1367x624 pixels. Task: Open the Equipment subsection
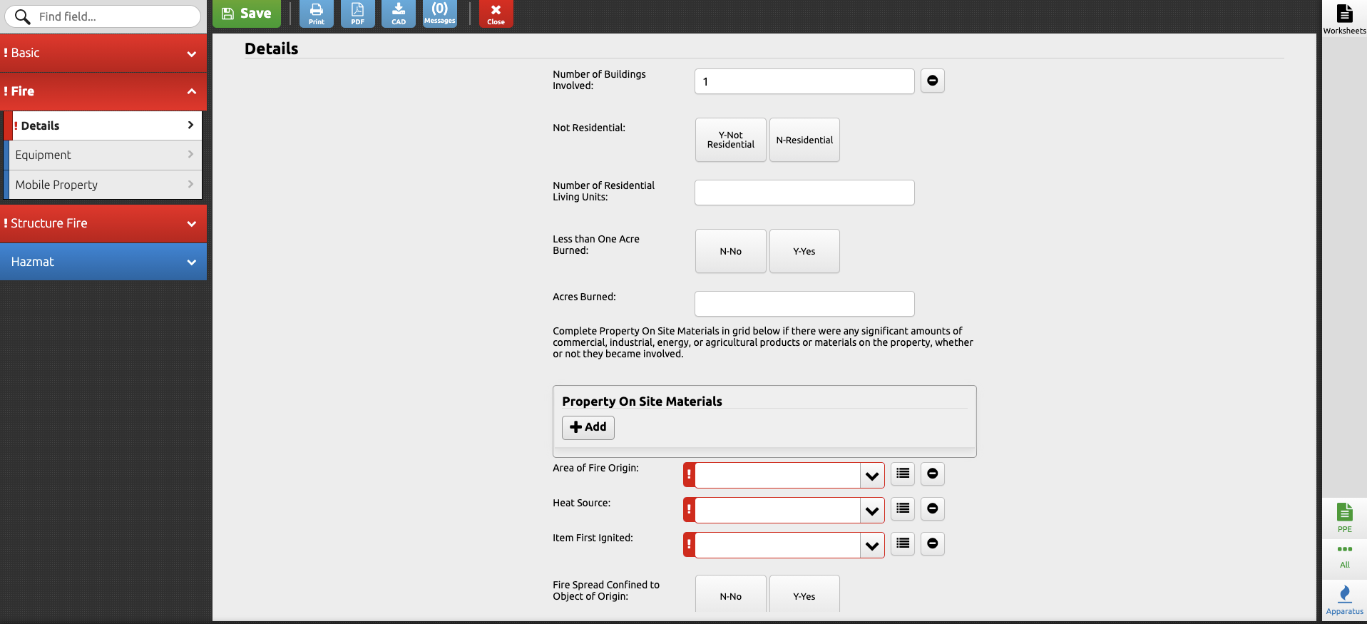click(x=103, y=155)
